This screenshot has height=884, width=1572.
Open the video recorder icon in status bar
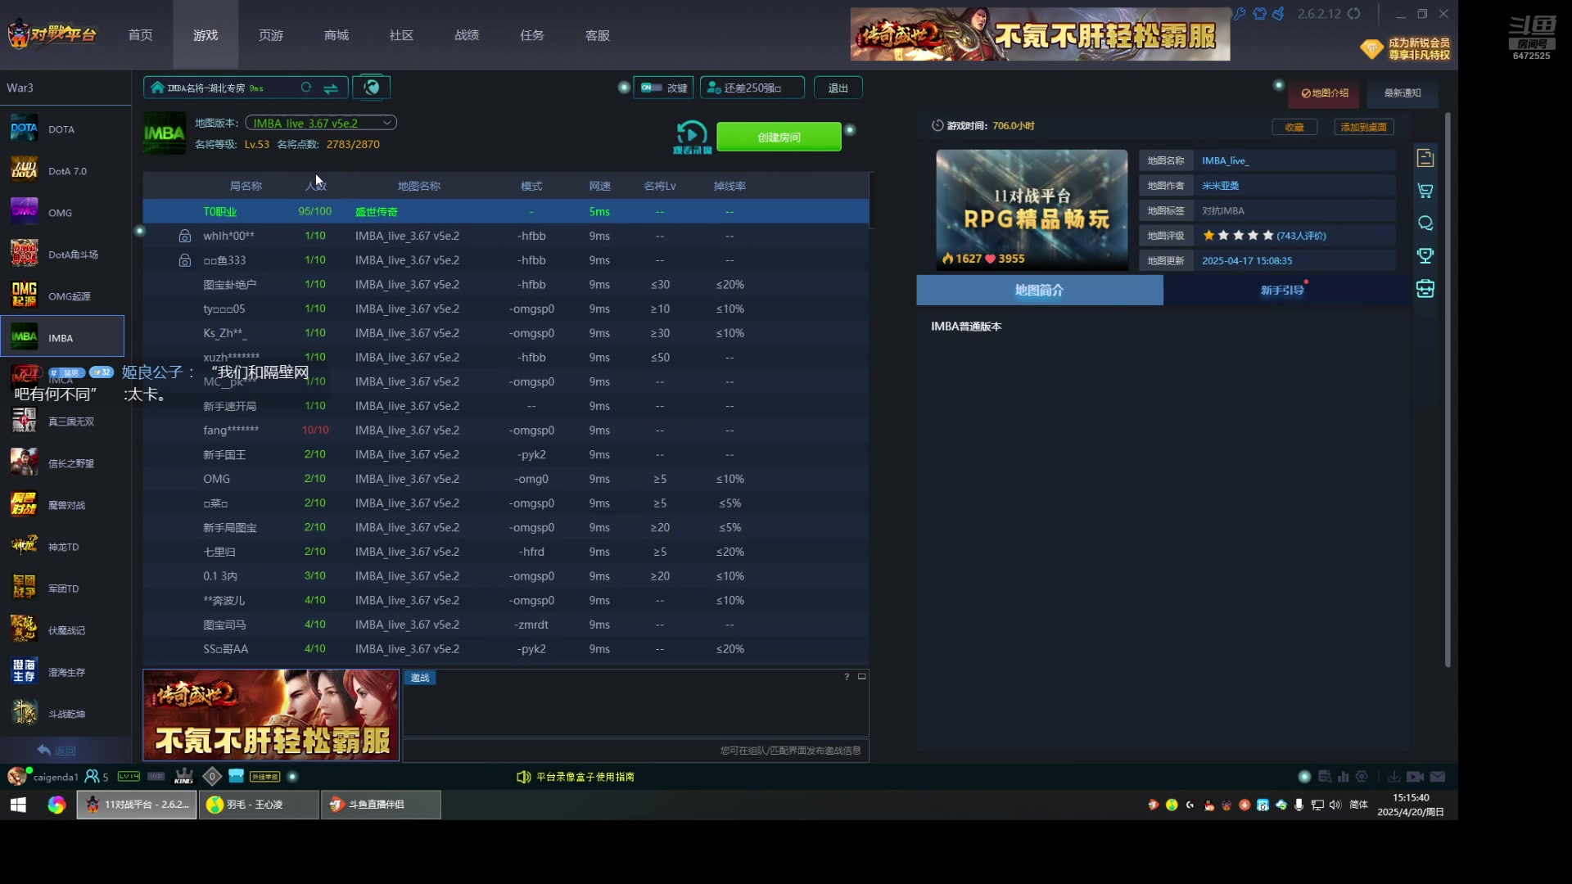(1415, 777)
